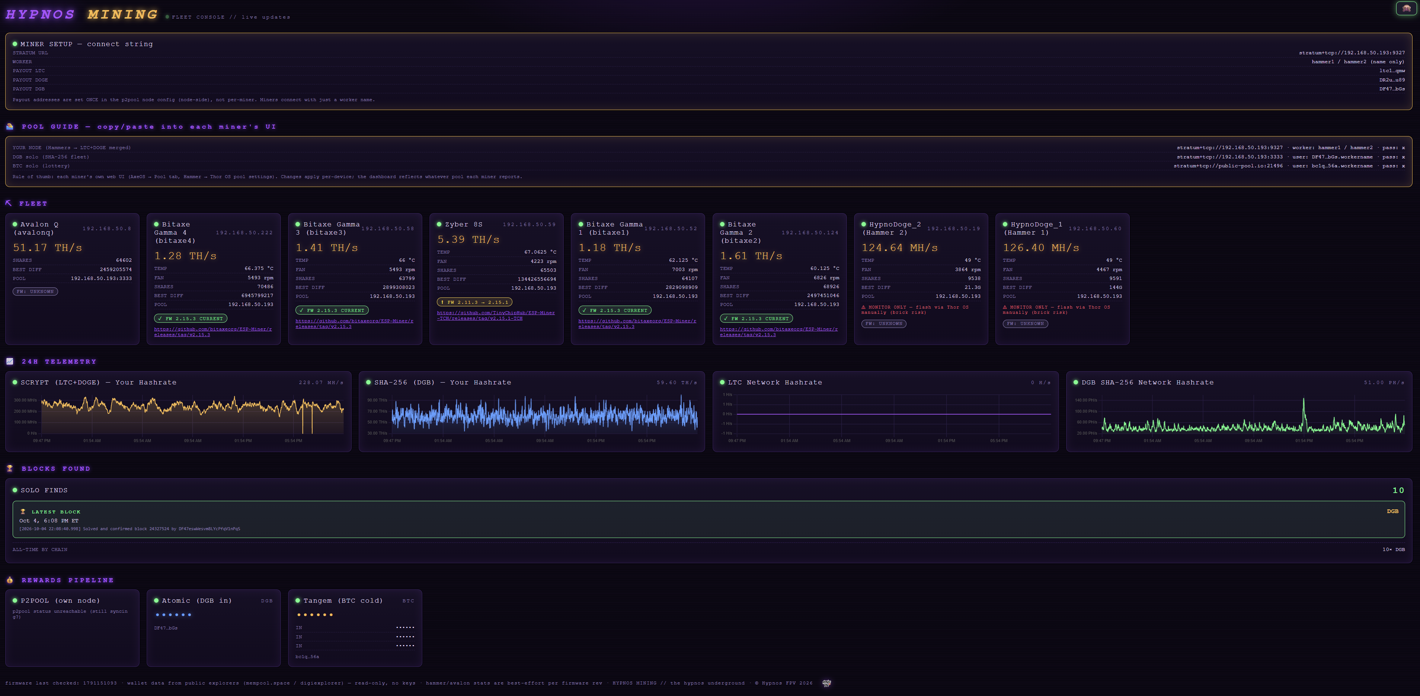1420x696 pixels.
Task: Click the FW: UNKNOWN badge on Avalon Q
Action: [35, 291]
